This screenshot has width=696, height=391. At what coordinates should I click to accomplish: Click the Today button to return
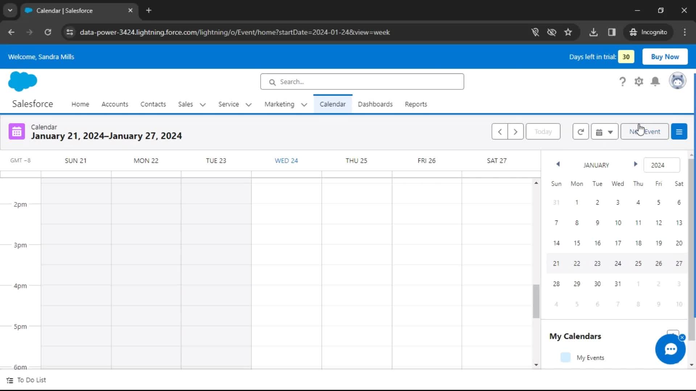[543, 131]
